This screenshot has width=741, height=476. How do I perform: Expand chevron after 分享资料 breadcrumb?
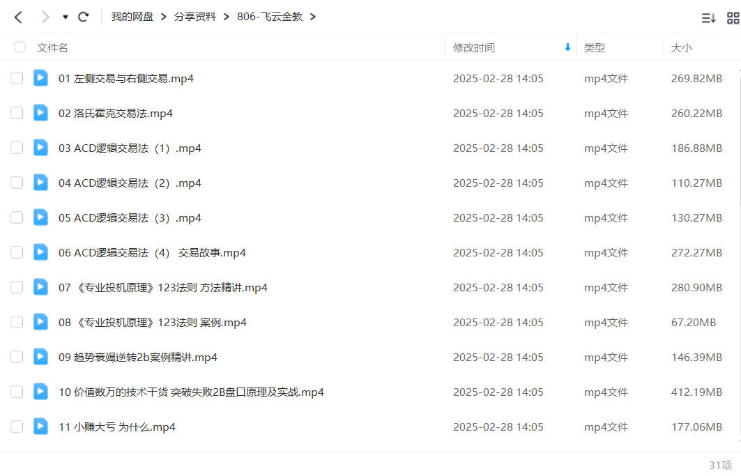click(x=227, y=17)
